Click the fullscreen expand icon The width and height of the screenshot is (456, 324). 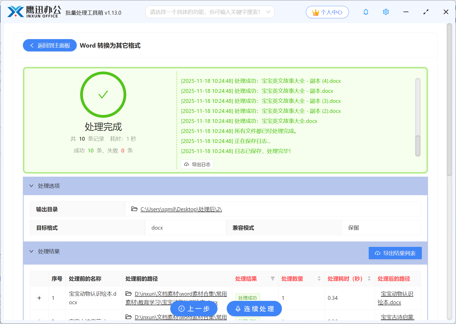click(x=426, y=12)
